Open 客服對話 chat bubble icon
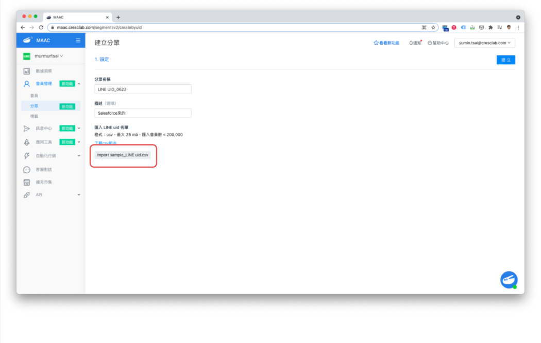Viewport: 541px width, 343px height. (27, 170)
